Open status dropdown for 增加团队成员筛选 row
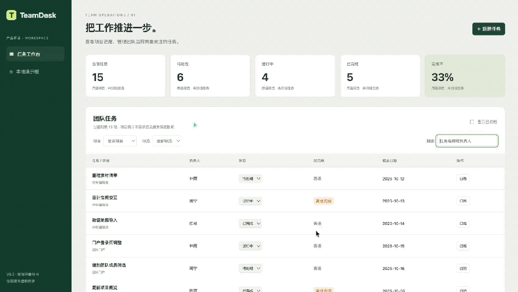The image size is (518, 292). click(x=251, y=268)
